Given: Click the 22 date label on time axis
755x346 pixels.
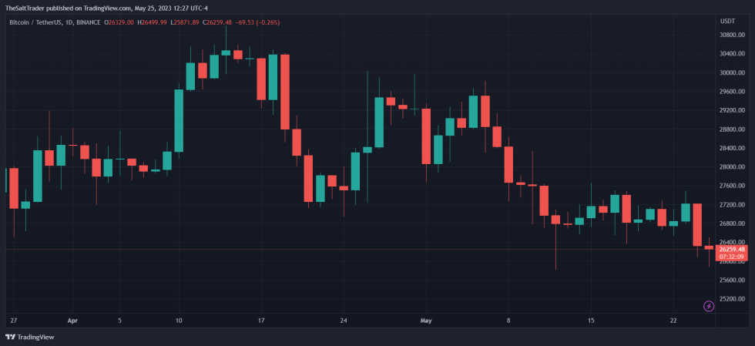Looking at the screenshot, I should click(673, 319).
